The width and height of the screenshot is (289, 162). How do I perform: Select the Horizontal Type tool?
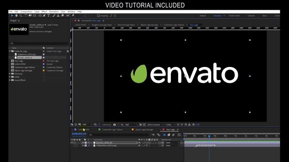point(48,16)
